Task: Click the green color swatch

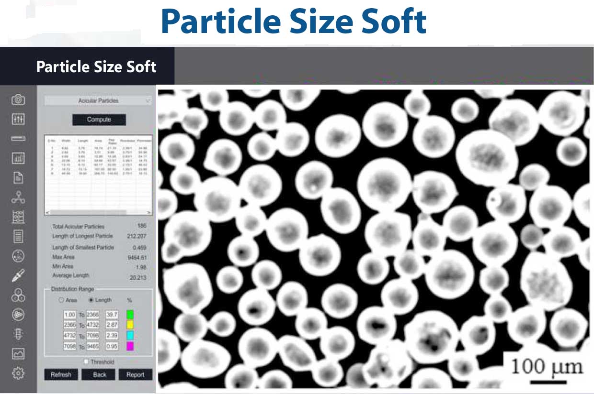Action: [130, 315]
